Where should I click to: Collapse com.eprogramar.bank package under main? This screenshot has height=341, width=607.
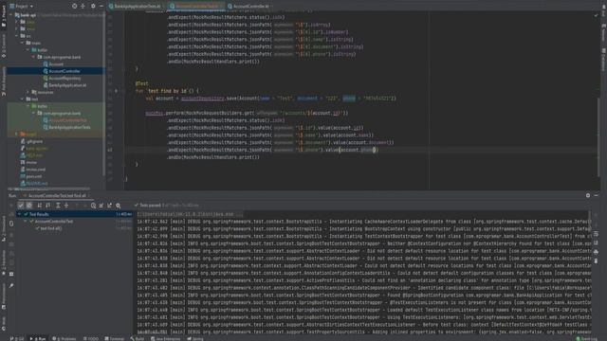33,57
